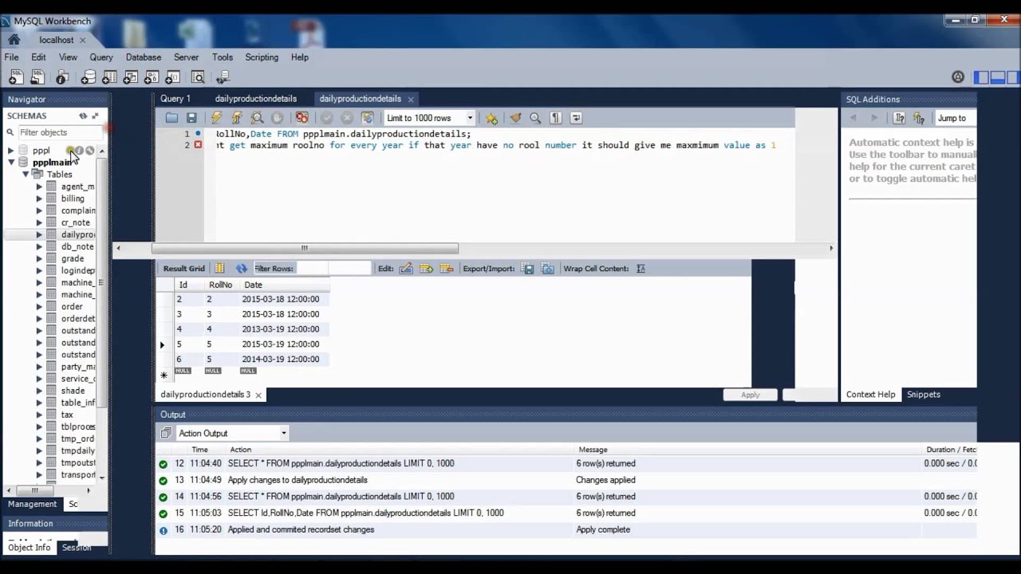
Task: Collapse the ppplmain schema
Action: [x=11, y=162]
